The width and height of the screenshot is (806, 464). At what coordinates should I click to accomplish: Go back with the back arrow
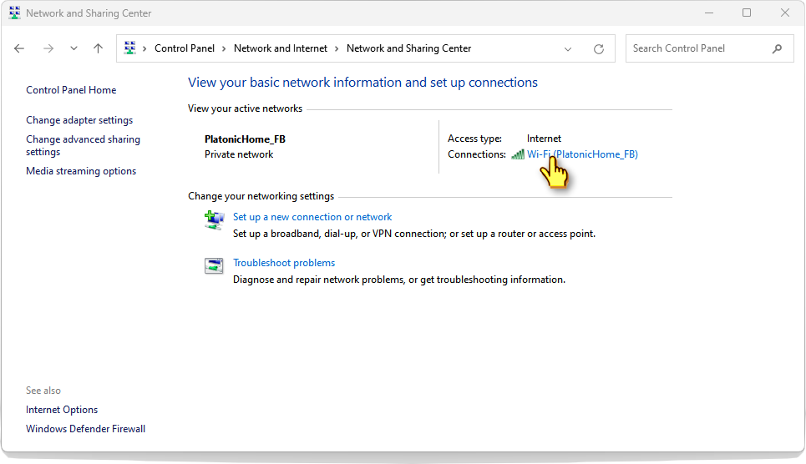[x=19, y=48]
